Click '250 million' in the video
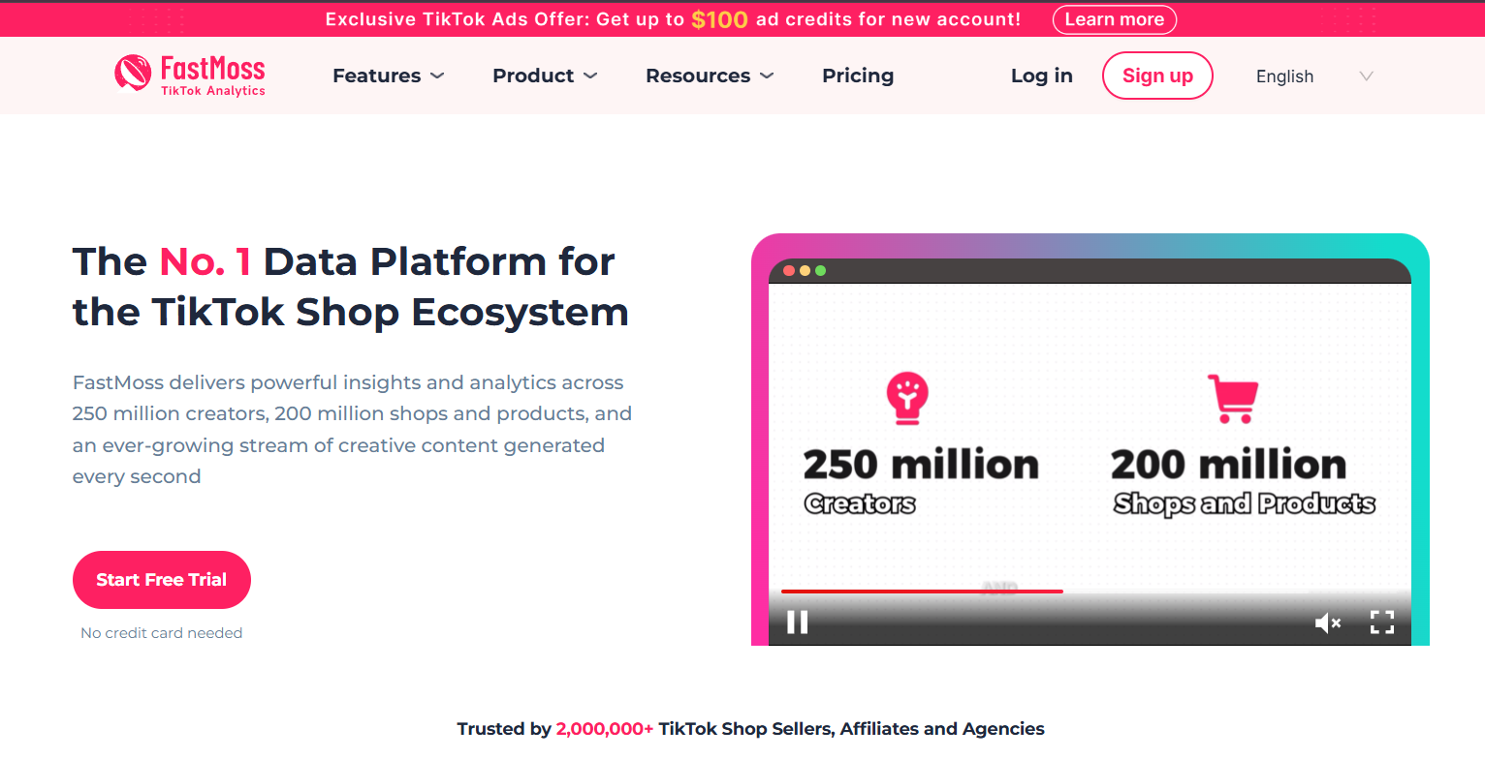Viewport: 1485px width, 759px height. (921, 465)
